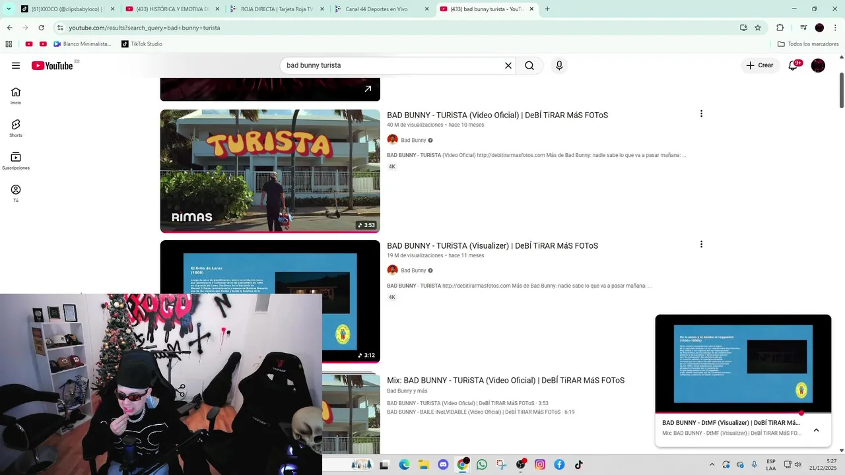Open the Todos los marcadores folder
Viewport: 845px width, 475px height.
(x=808, y=44)
